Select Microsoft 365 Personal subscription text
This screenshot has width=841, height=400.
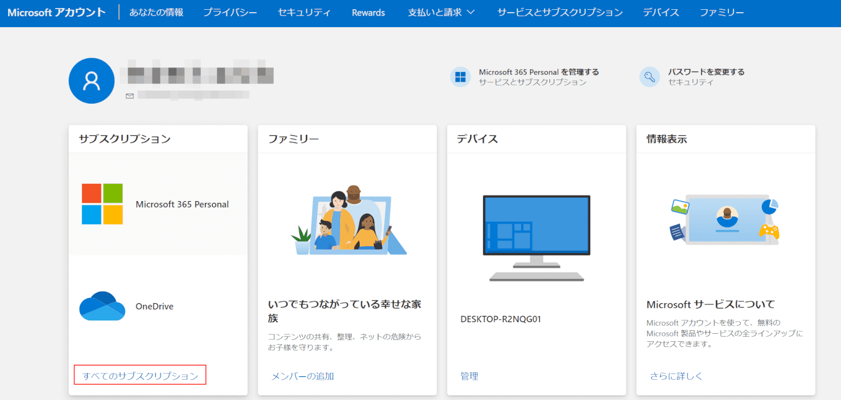pos(182,204)
